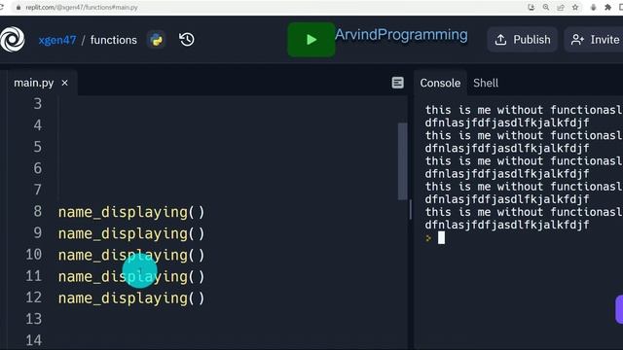623x350 pixels.
Task: Click line number 13 in the gutter
Action: point(34,319)
